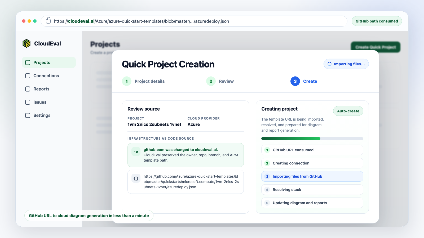Click the Settings sidebar square icon

click(x=28, y=115)
